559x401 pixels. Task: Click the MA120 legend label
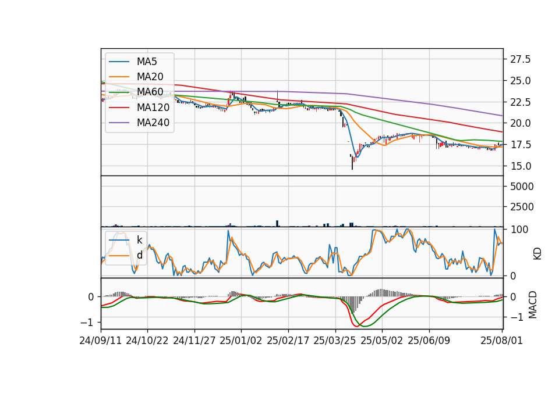coord(153,107)
